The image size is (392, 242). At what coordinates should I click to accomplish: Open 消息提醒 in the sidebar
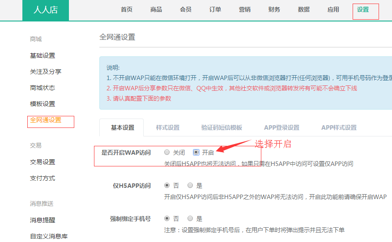43,220
